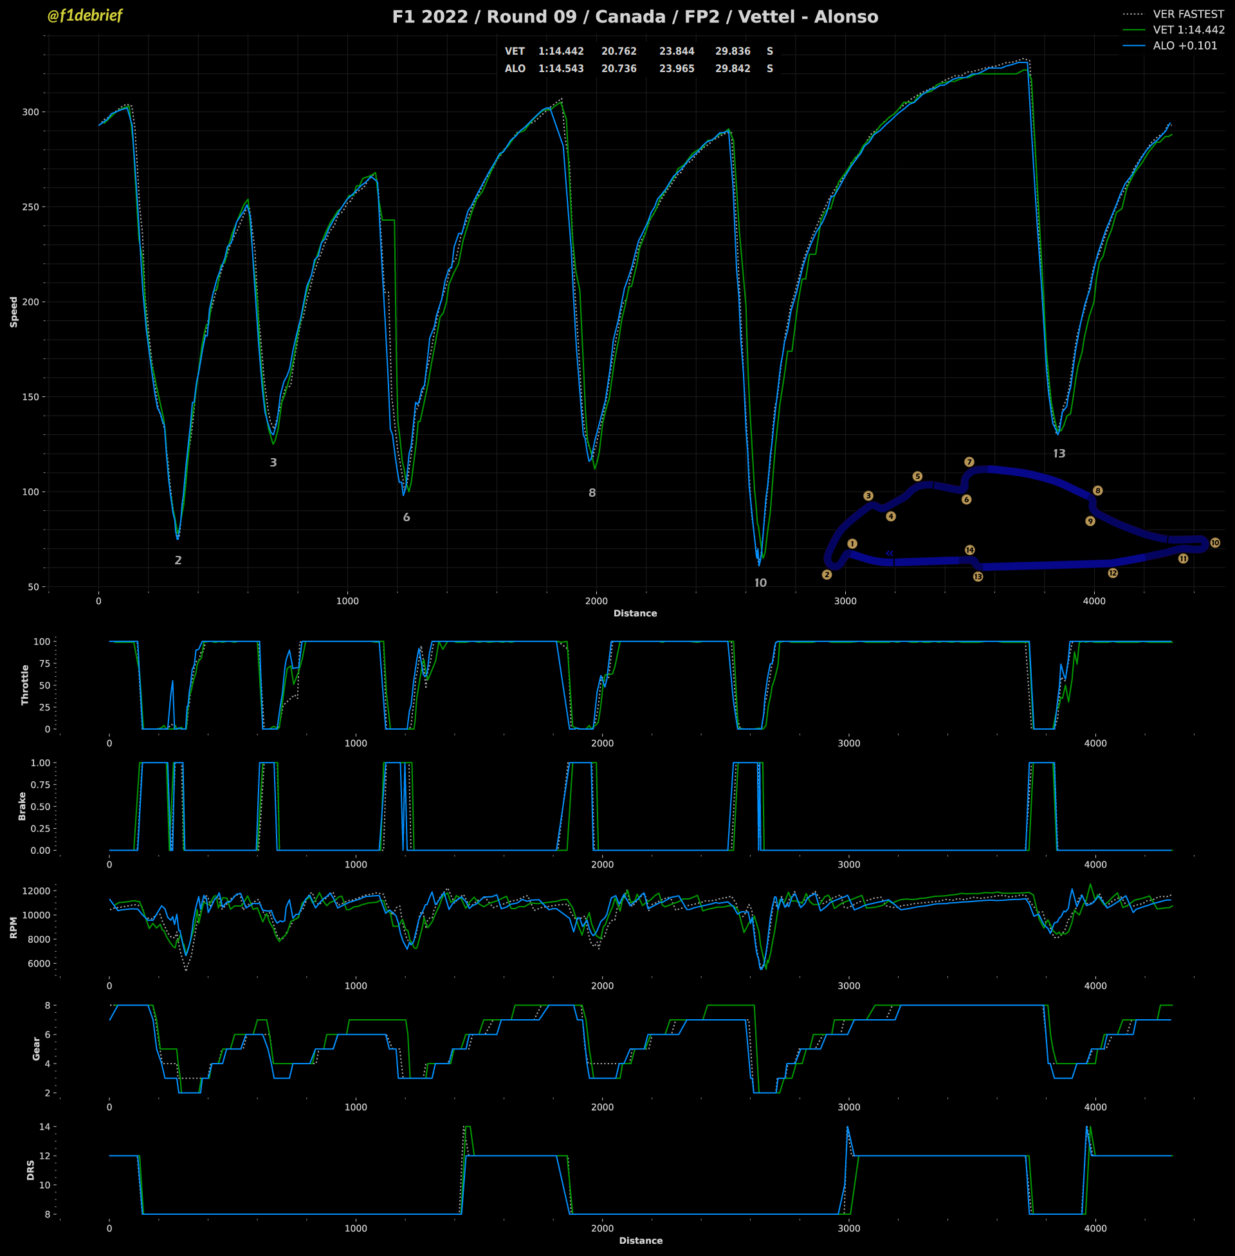This screenshot has height=1256, width=1235.
Task: Click the "DRS" y-axis label
Action: click(30, 1170)
